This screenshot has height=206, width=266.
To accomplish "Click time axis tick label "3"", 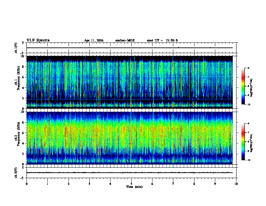I will point(89,184).
